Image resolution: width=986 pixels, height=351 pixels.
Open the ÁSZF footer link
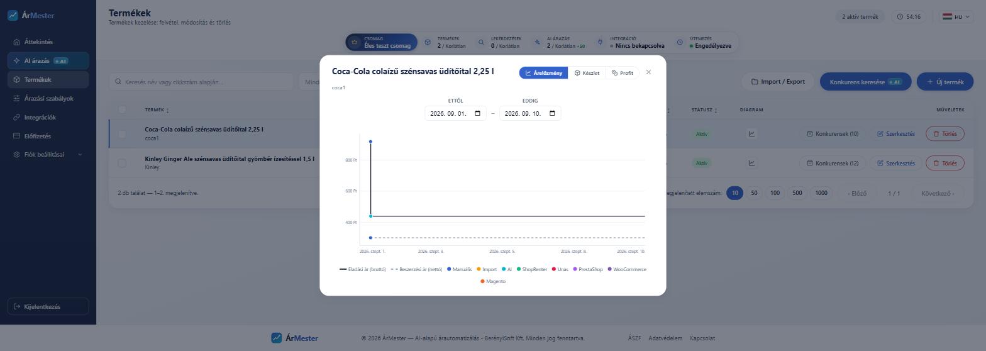pos(634,338)
